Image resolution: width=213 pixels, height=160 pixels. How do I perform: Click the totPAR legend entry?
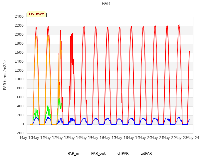(x=143, y=153)
